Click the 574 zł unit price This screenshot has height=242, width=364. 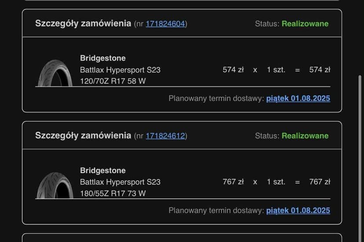tap(233, 70)
